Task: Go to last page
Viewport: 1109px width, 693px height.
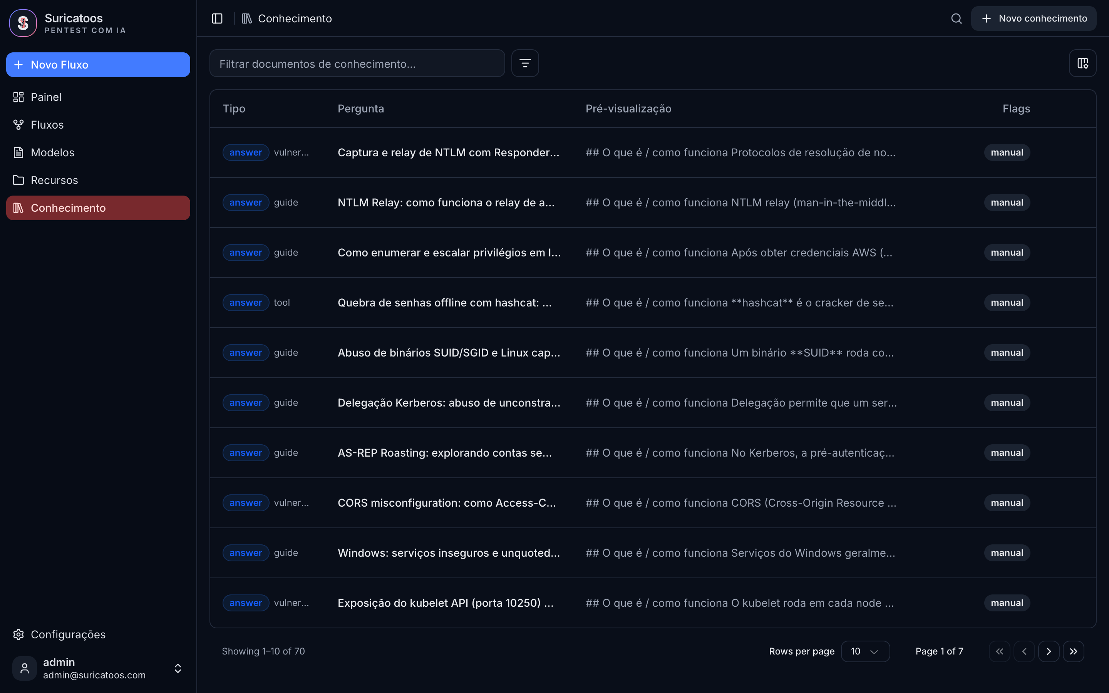Action: pos(1073,651)
